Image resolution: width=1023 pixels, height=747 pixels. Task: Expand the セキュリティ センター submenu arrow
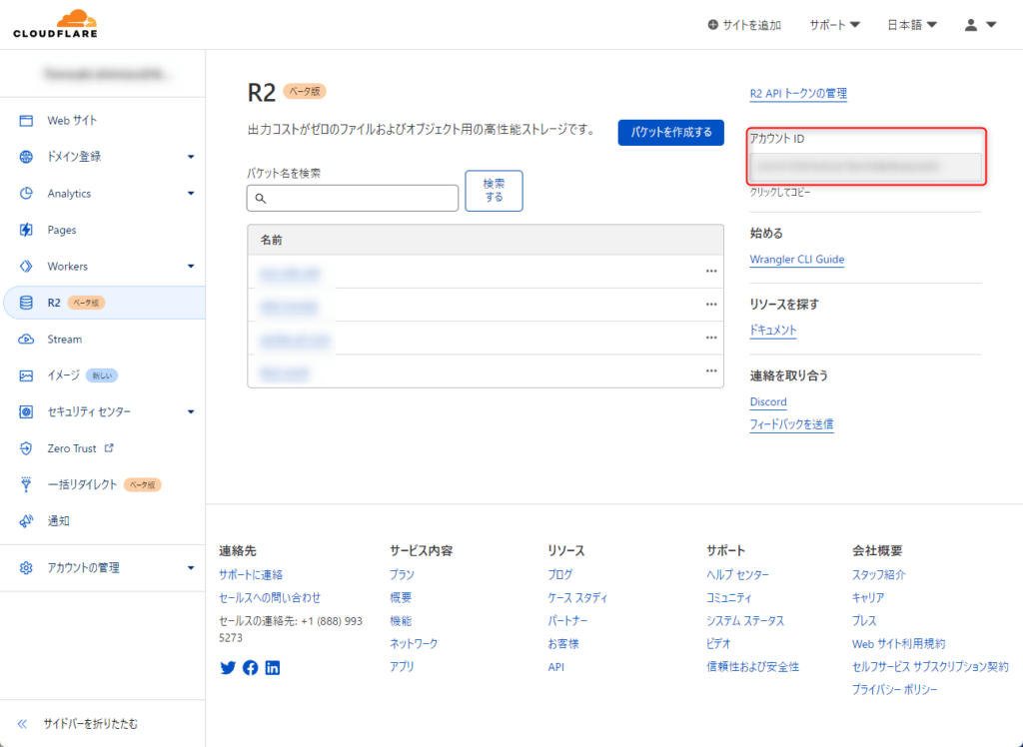coord(191,411)
